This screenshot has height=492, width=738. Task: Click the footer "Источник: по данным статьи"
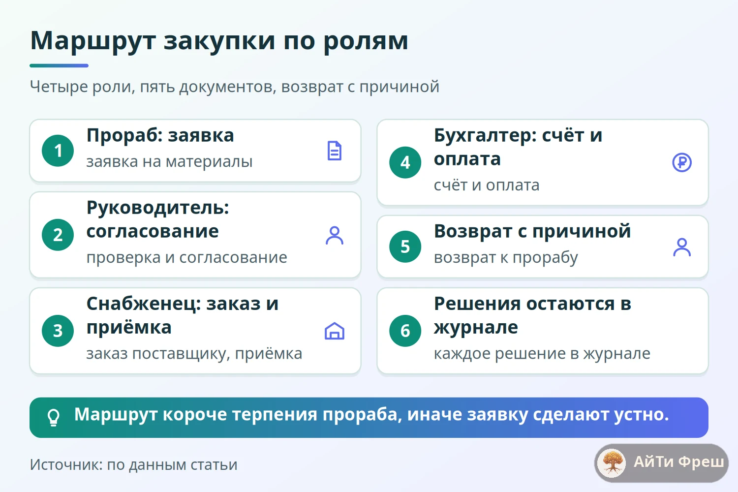[134, 465]
